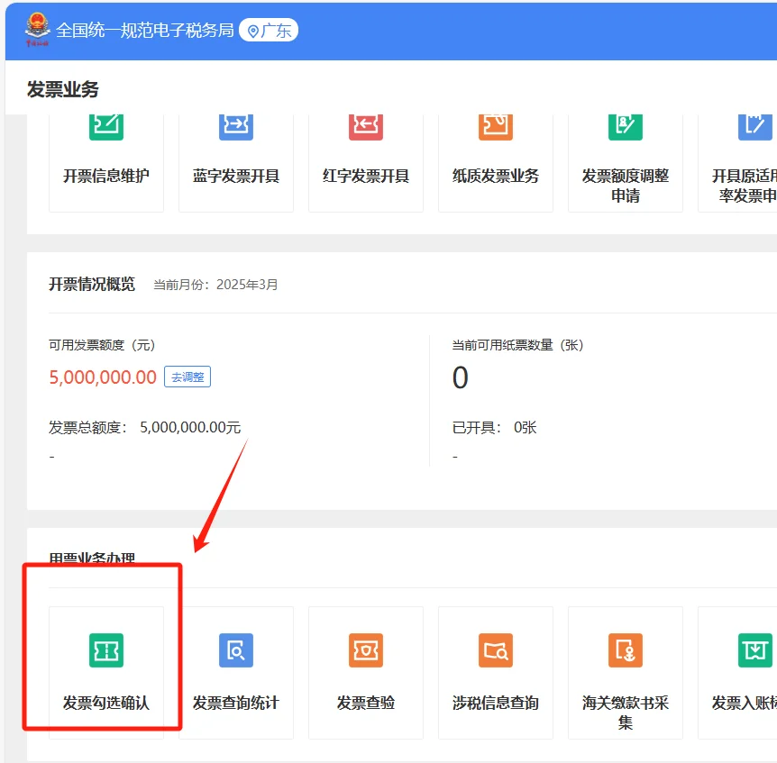Select the 发票业务 page heading tab
This screenshot has width=777, height=763.
[x=60, y=90]
